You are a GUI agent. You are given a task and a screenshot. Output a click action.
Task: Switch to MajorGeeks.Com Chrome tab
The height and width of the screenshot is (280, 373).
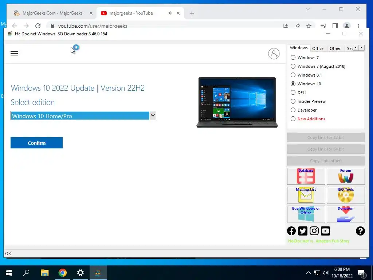[x=52, y=13]
